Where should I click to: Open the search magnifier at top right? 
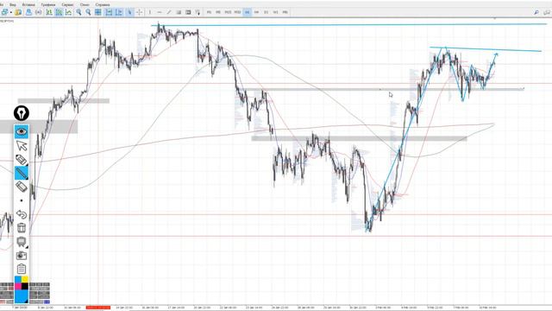(536, 12)
